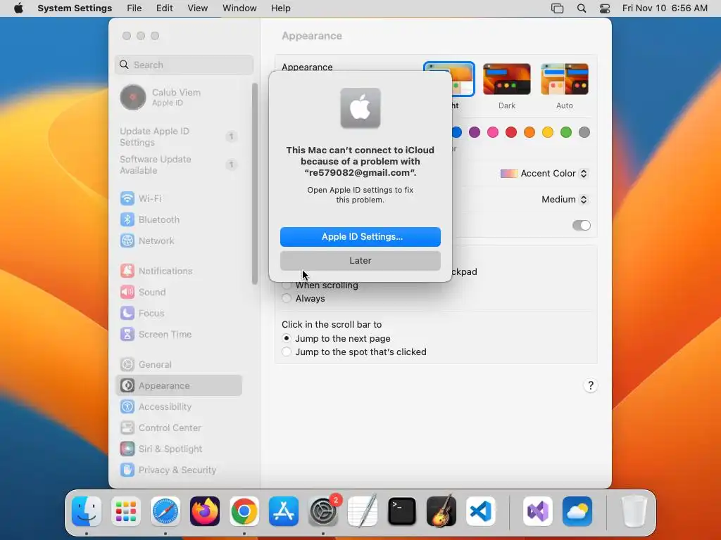
Task: Click the sidebar vertical scrollbar
Action: point(255,184)
